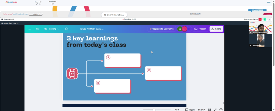Click the Recording 43:40 indicator
The height and width of the screenshot is (111, 275).
coord(129,19)
